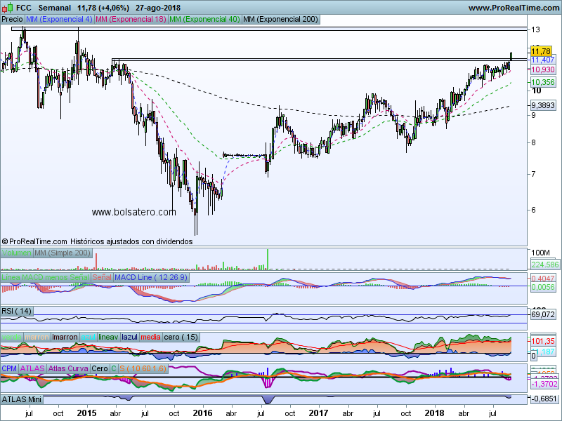The image size is (562, 421).
Task: Click the ATLAS label in CPM panel
Action: [x=32, y=368]
